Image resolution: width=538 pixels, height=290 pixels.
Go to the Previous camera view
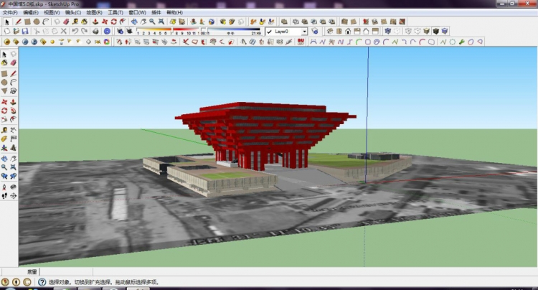(x=4, y=176)
